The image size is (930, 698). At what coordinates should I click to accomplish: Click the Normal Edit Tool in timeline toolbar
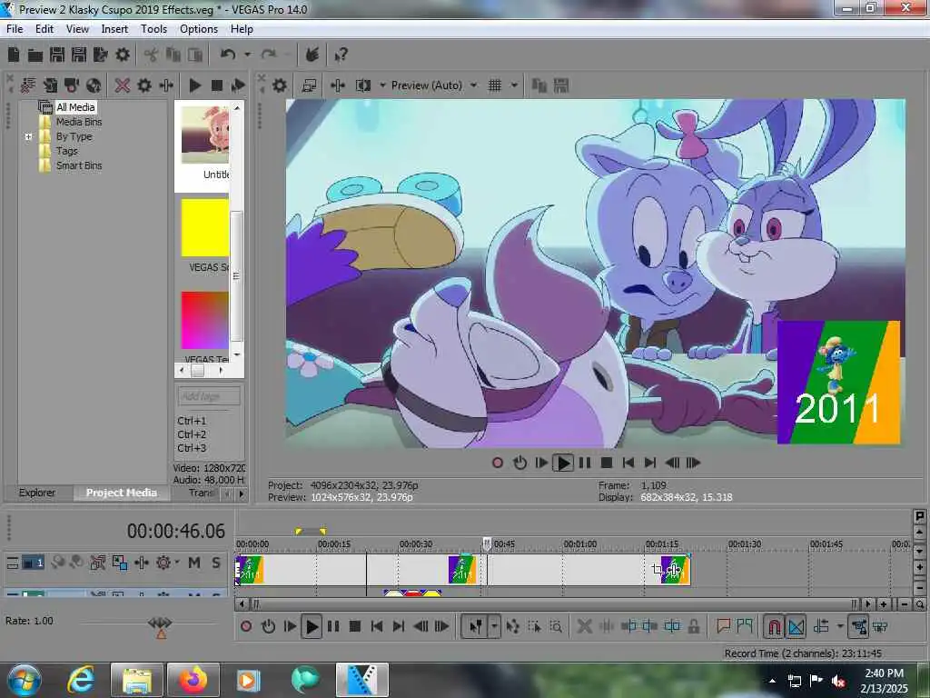(x=475, y=626)
